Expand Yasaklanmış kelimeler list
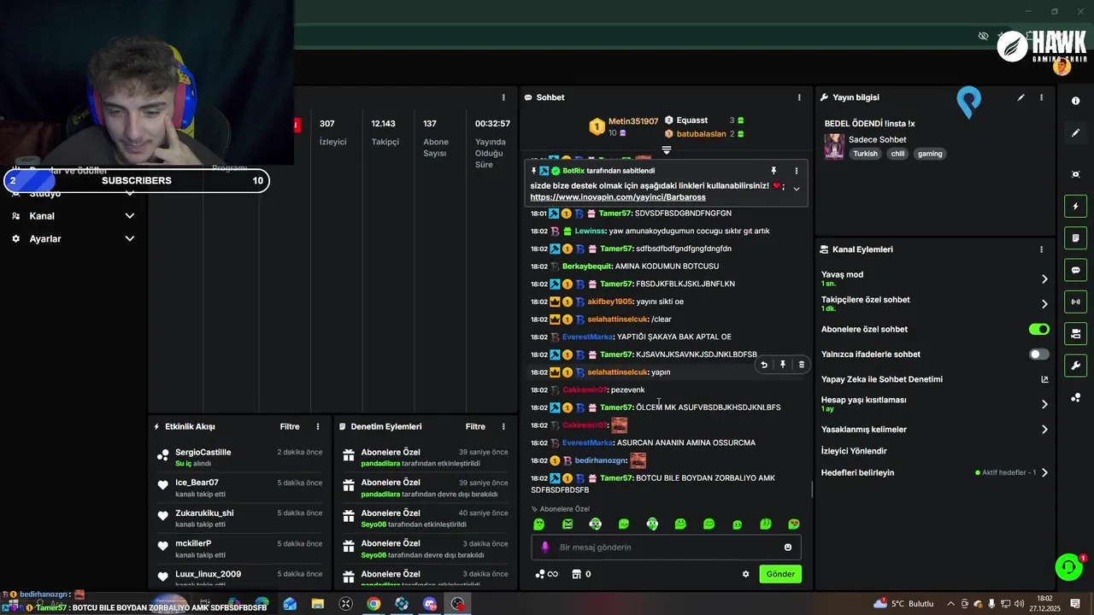 [x=1044, y=430]
